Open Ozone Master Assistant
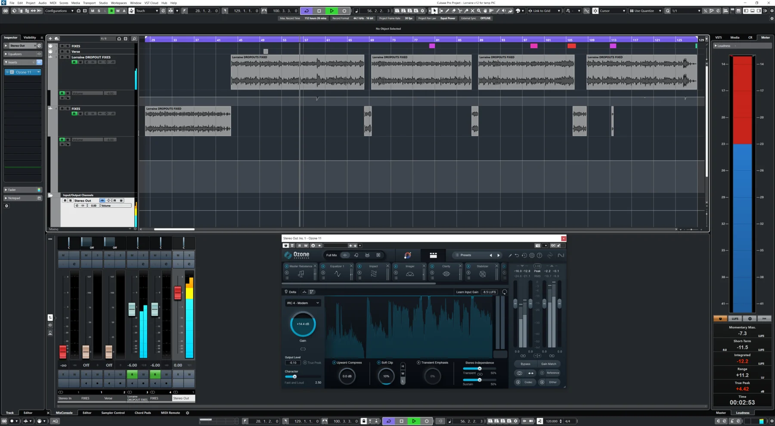775x426 pixels. tap(407, 255)
